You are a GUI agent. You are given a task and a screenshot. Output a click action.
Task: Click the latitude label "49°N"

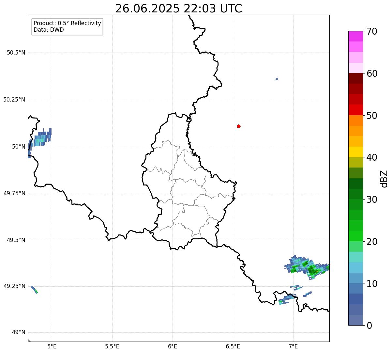tap(18, 332)
